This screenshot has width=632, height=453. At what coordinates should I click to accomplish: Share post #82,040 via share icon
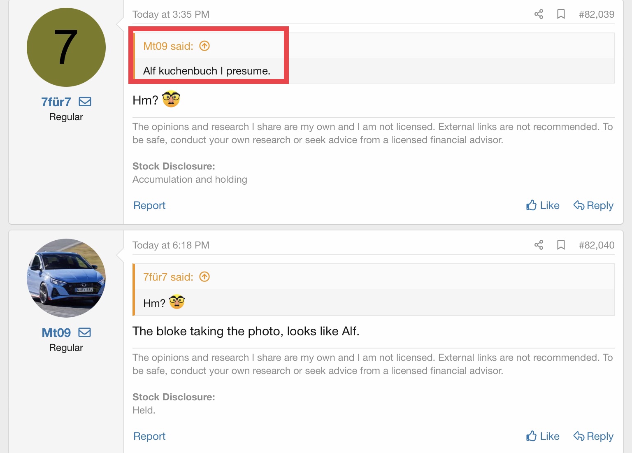[539, 245]
